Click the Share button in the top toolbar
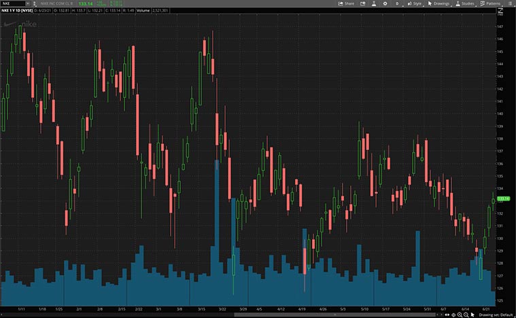The width and height of the screenshot is (516, 318). [x=346, y=3]
